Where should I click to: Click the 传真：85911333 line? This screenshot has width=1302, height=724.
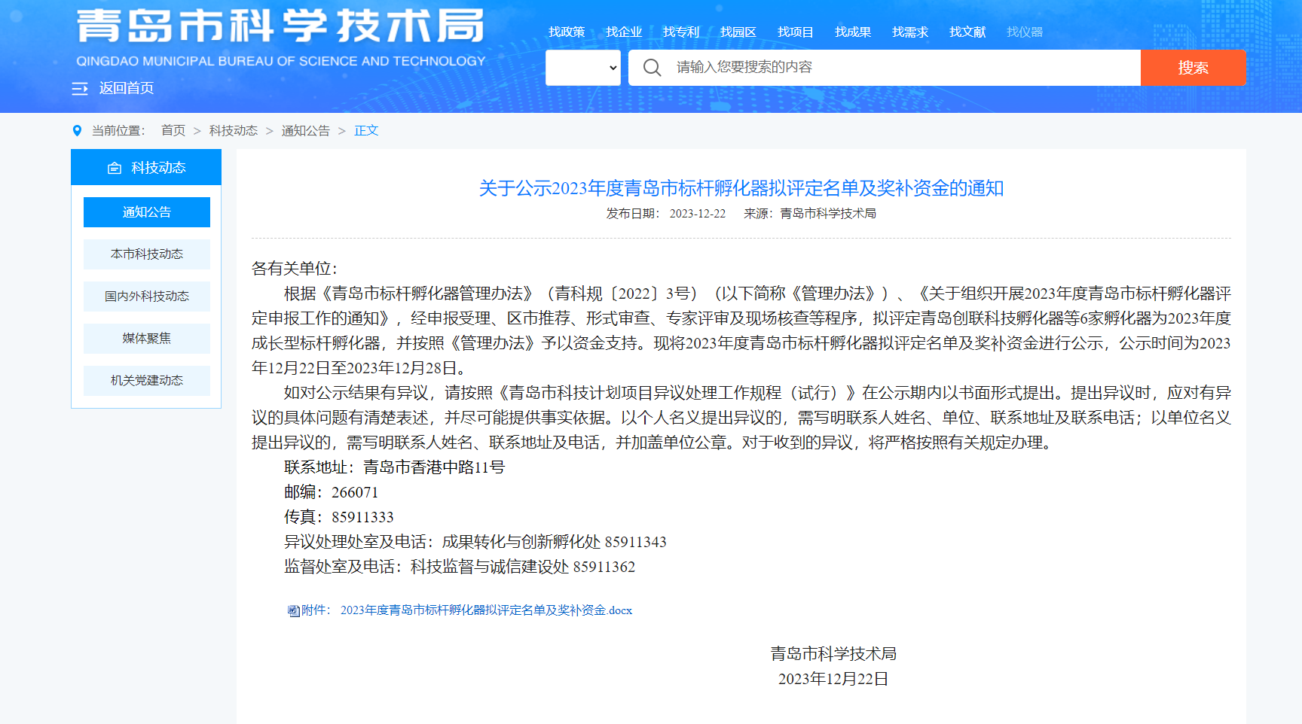pos(339,517)
